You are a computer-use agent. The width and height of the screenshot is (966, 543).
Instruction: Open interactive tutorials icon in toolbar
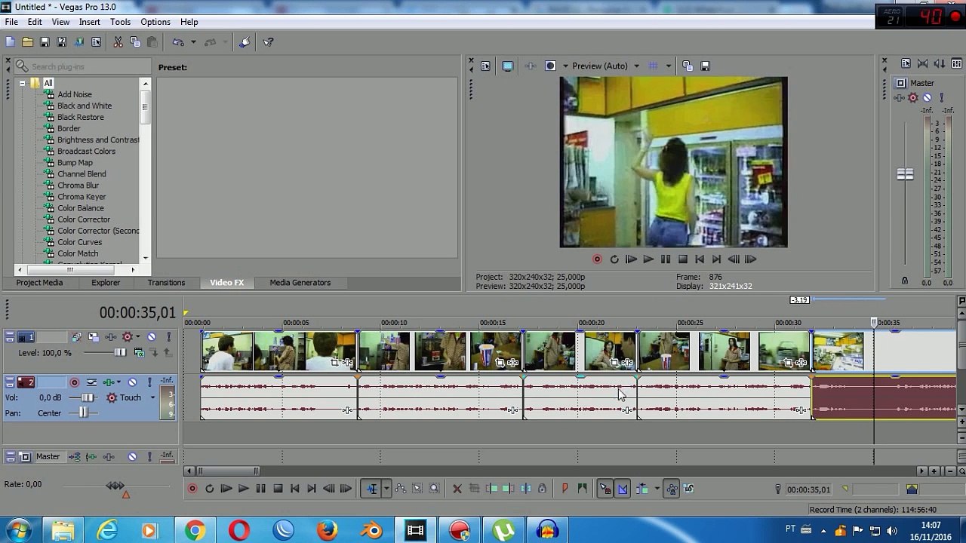point(245,42)
